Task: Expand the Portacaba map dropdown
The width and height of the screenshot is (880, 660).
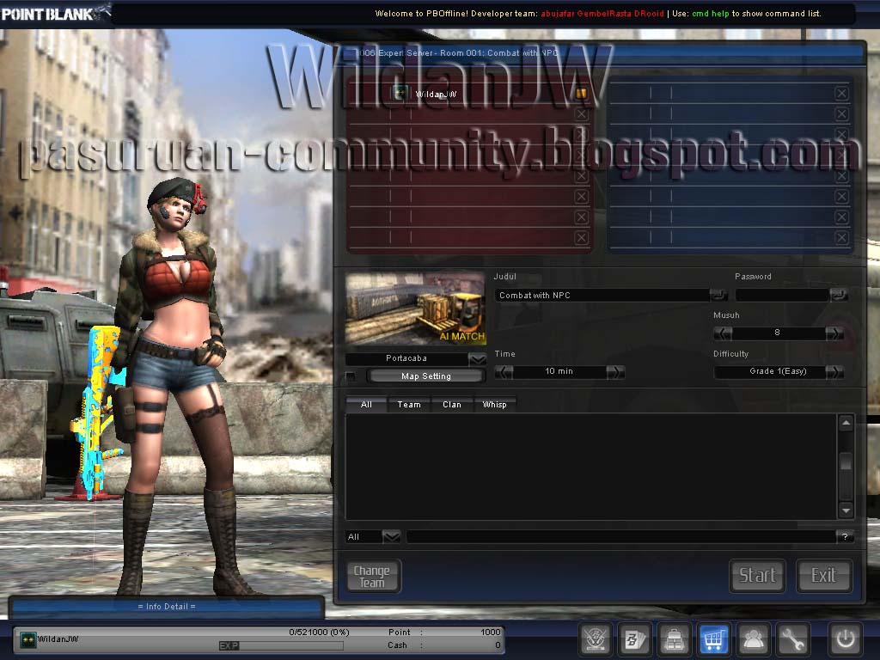Action: [x=477, y=358]
